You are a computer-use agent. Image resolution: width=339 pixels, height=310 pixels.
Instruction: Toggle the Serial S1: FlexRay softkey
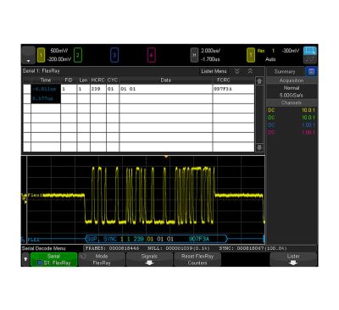click(x=53, y=259)
